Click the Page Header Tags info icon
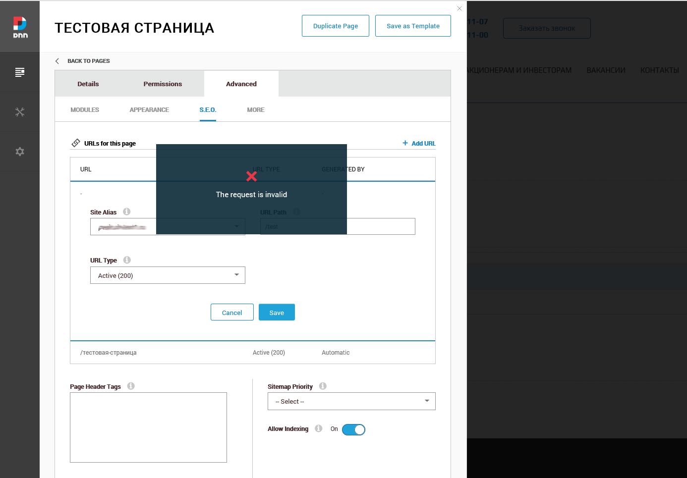Image resolution: width=687 pixels, height=478 pixels. pos(131,386)
